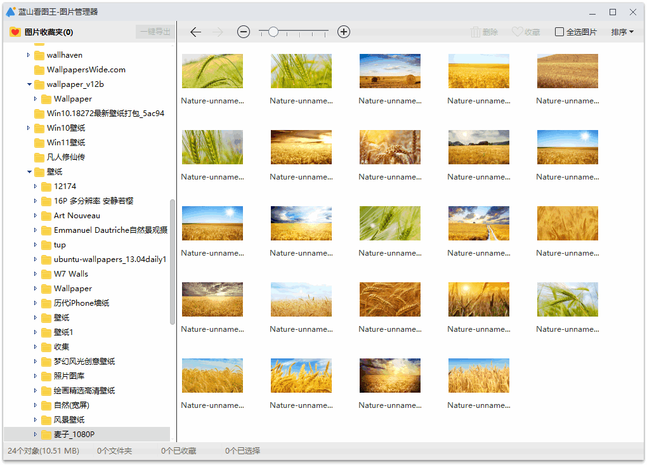Image resolution: width=647 pixels, height=465 pixels.
Task: Expand the Art Nouveau folder
Action: (36, 216)
